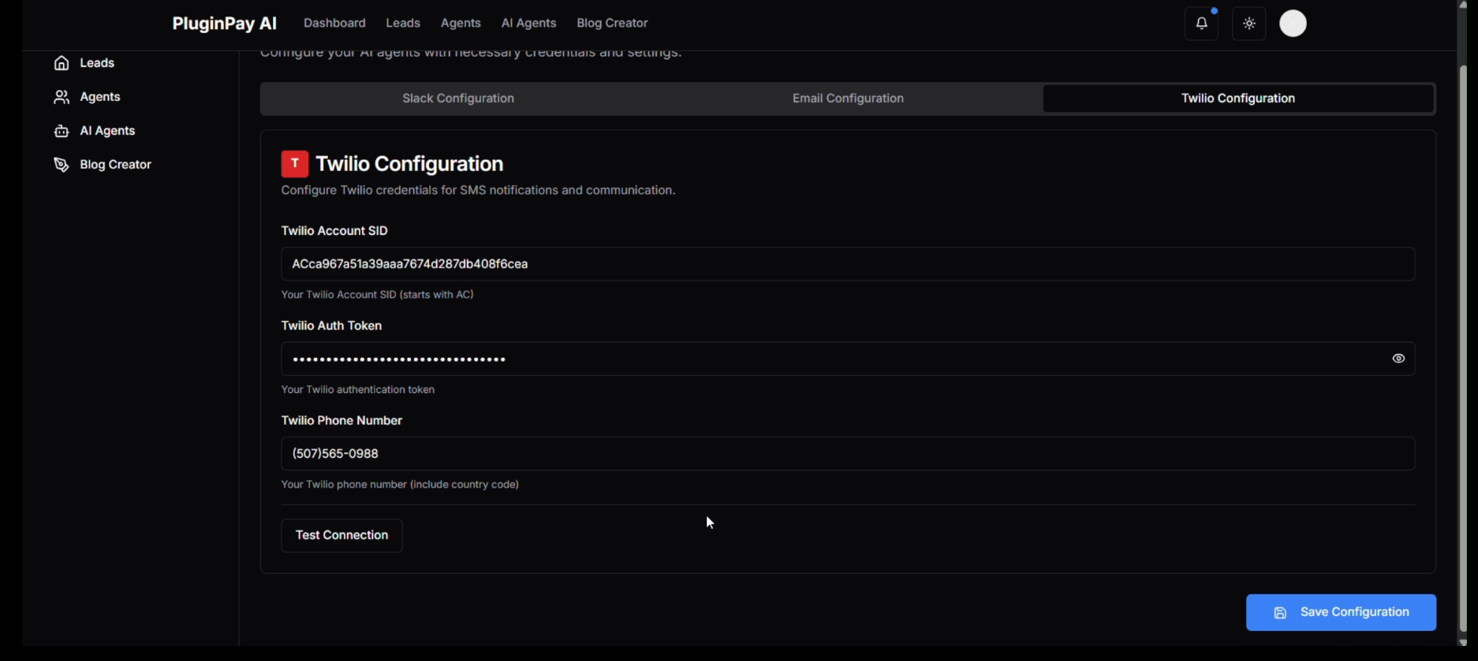Open notifications bell icon

click(x=1201, y=24)
